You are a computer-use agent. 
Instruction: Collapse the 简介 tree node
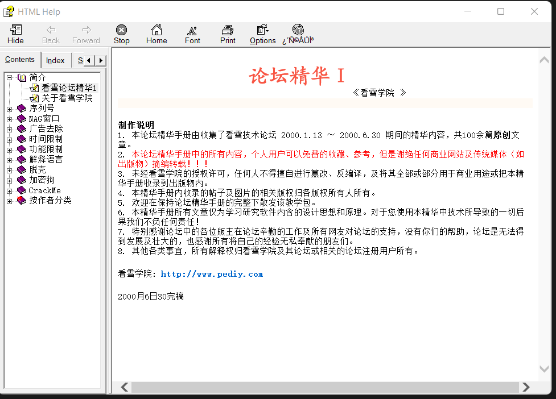[x=10, y=77]
